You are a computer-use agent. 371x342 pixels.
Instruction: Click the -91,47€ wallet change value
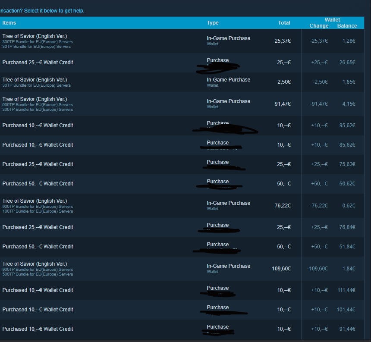pos(319,104)
